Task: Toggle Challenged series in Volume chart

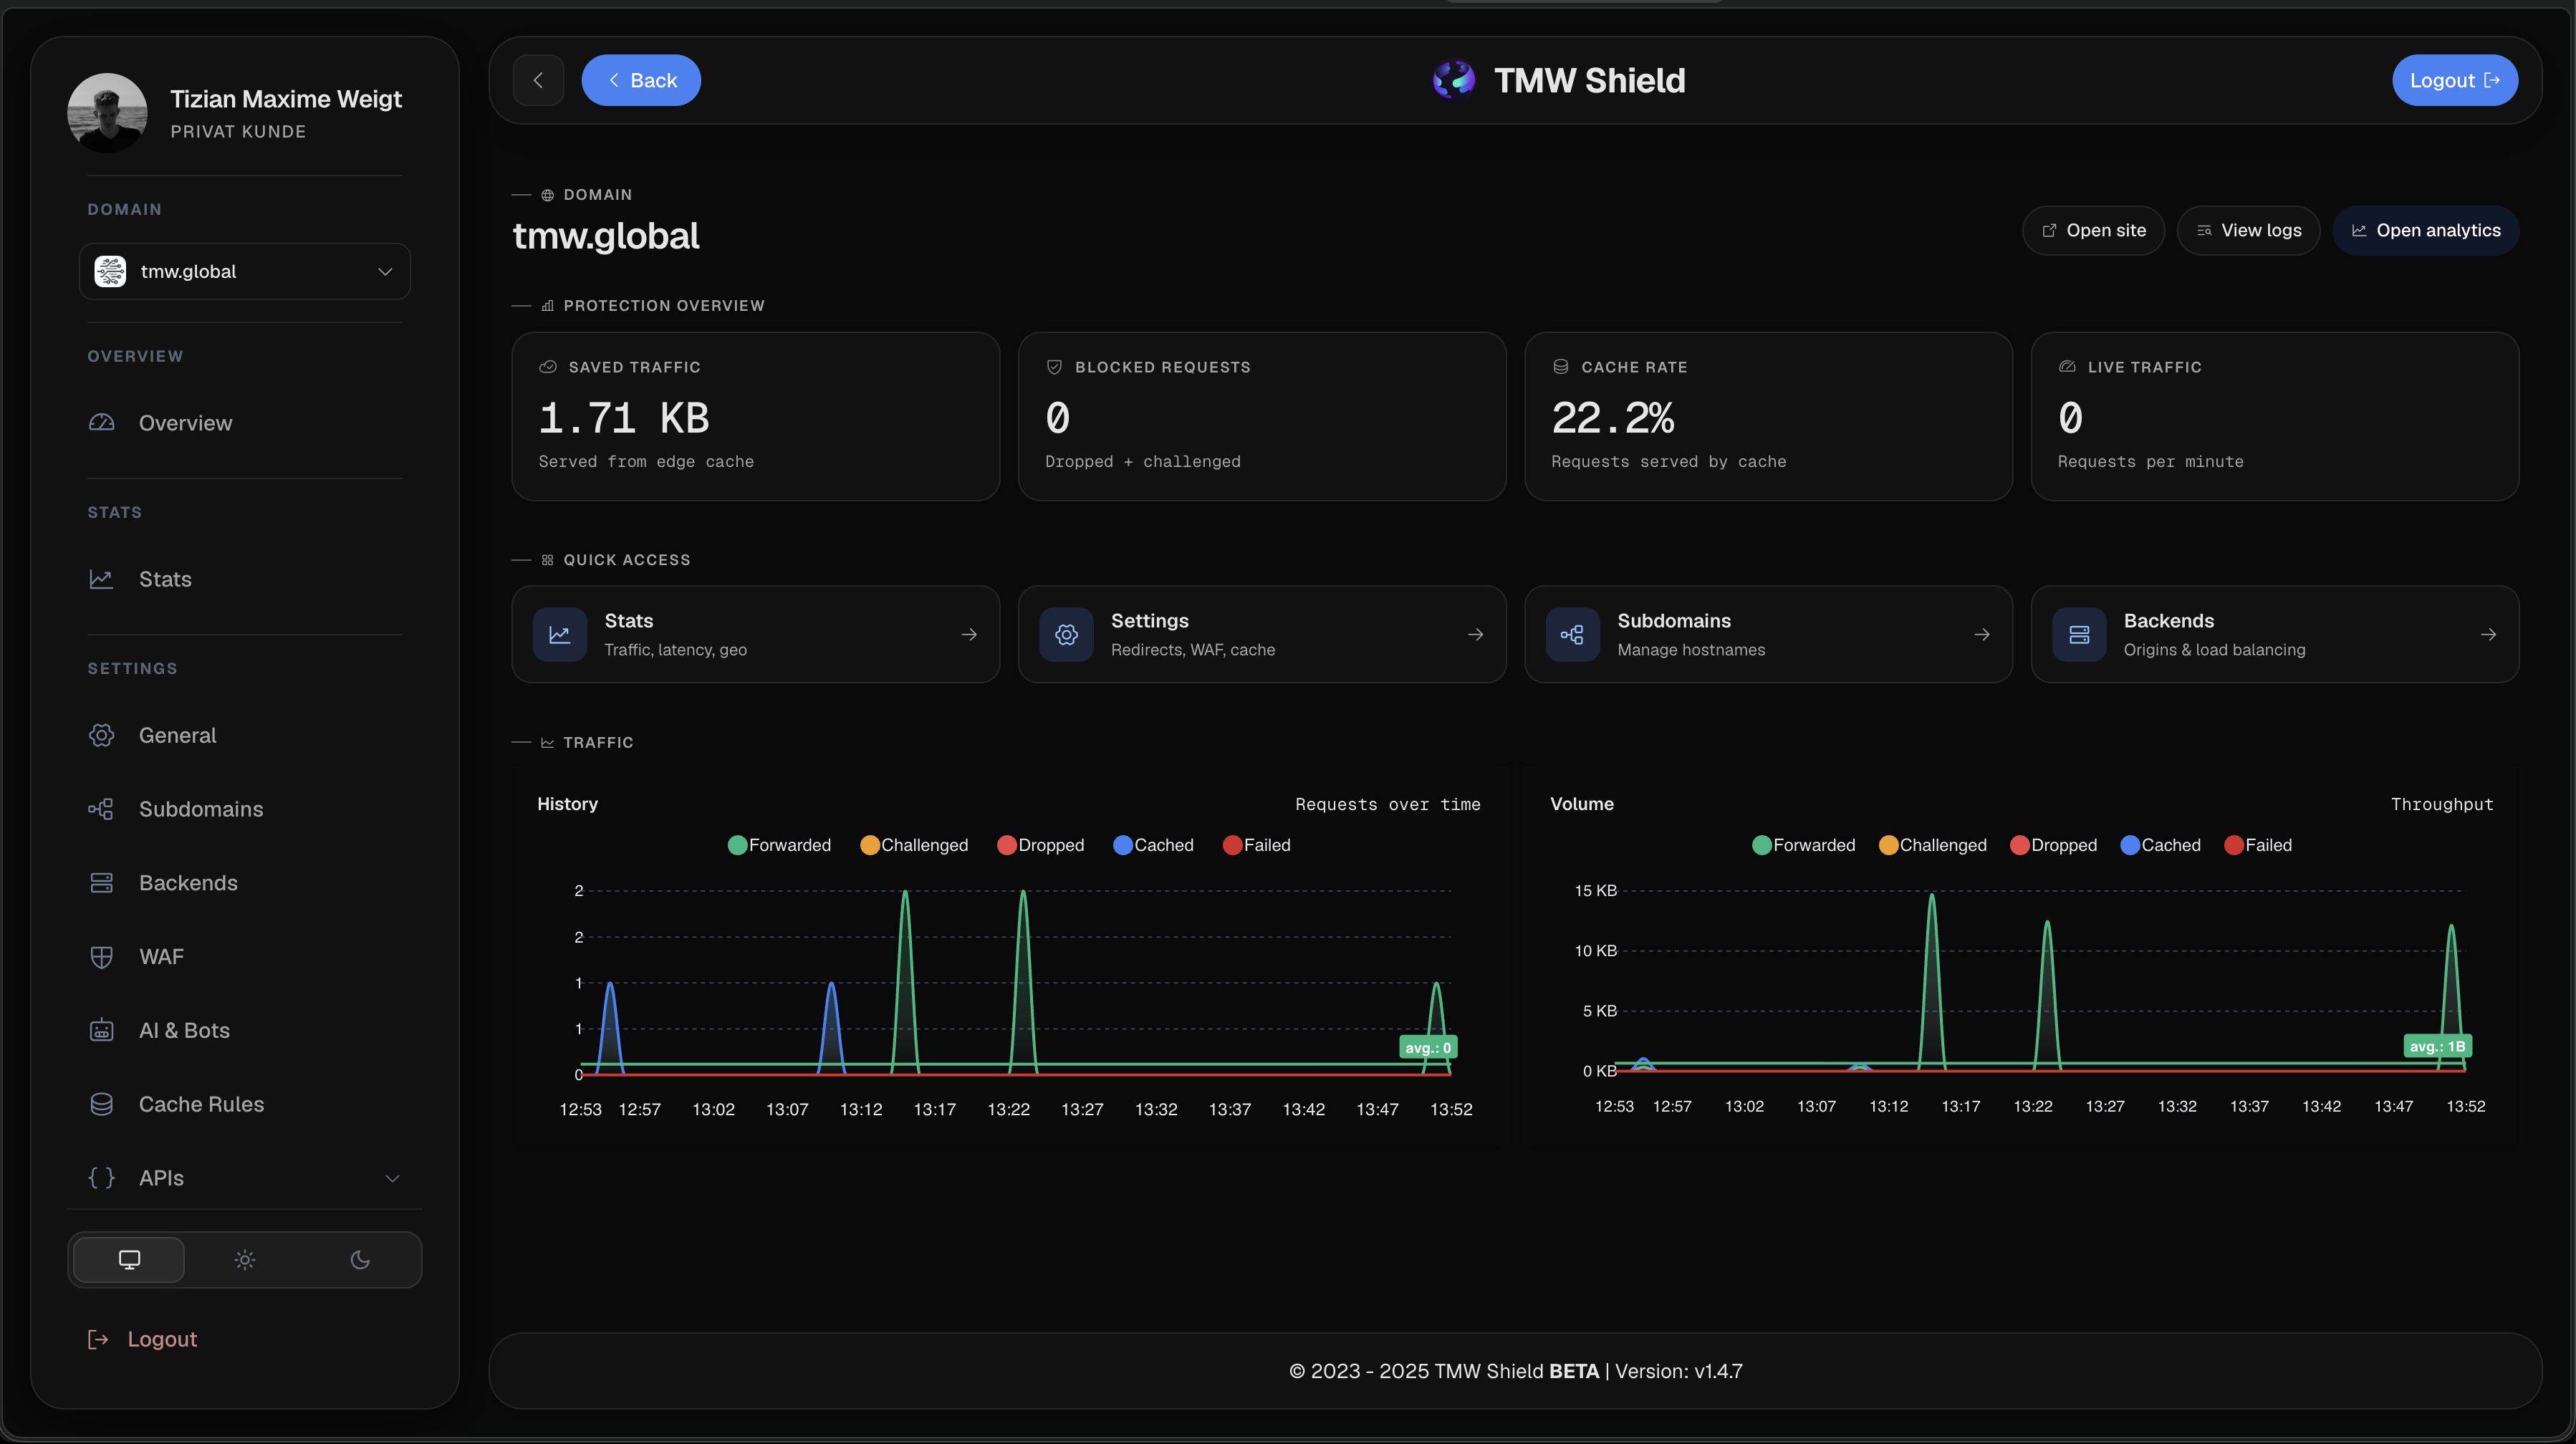Action: (x=1932, y=845)
